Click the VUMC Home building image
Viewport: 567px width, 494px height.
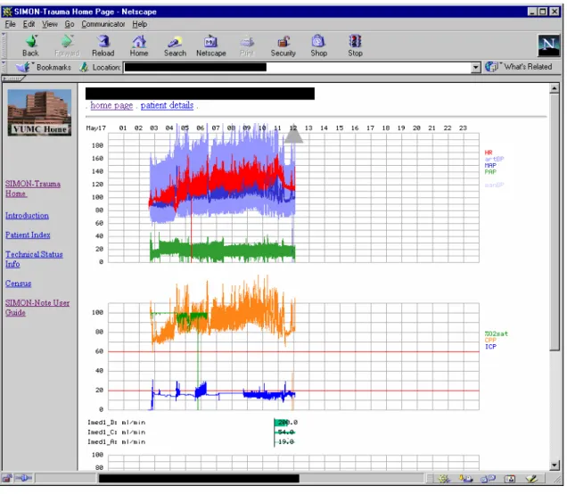point(39,112)
